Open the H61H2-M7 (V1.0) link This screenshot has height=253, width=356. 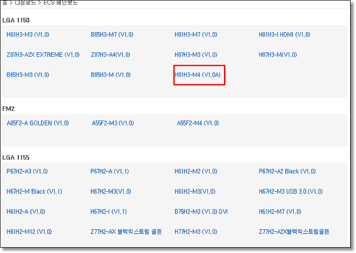coord(280,211)
